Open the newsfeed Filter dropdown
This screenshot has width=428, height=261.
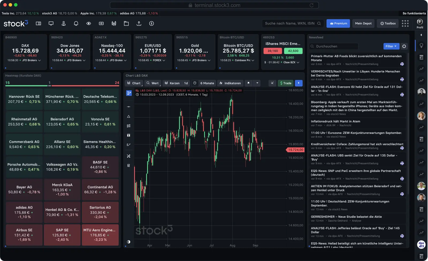[391, 46]
